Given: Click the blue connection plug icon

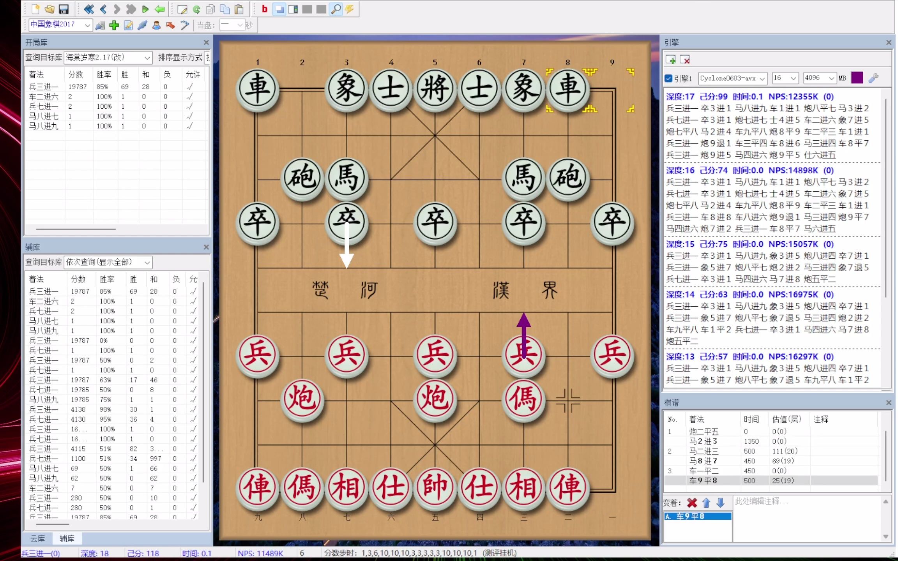Looking at the screenshot, I should [x=142, y=25].
